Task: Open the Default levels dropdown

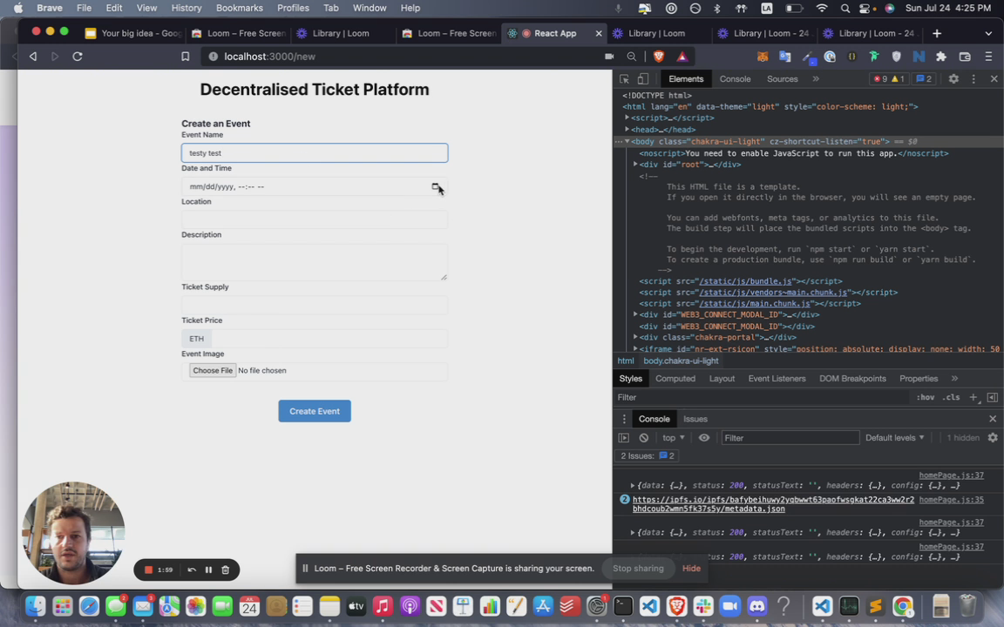Action: click(x=894, y=438)
